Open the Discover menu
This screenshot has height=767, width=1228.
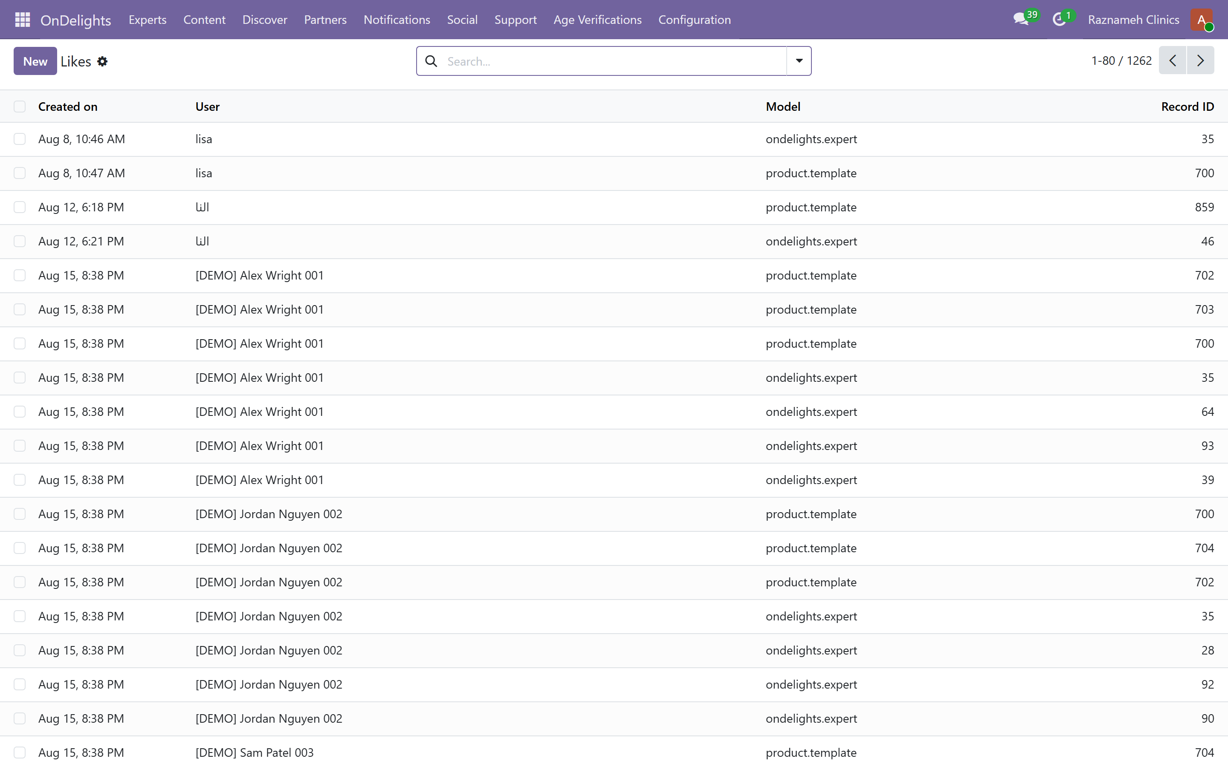point(265,20)
